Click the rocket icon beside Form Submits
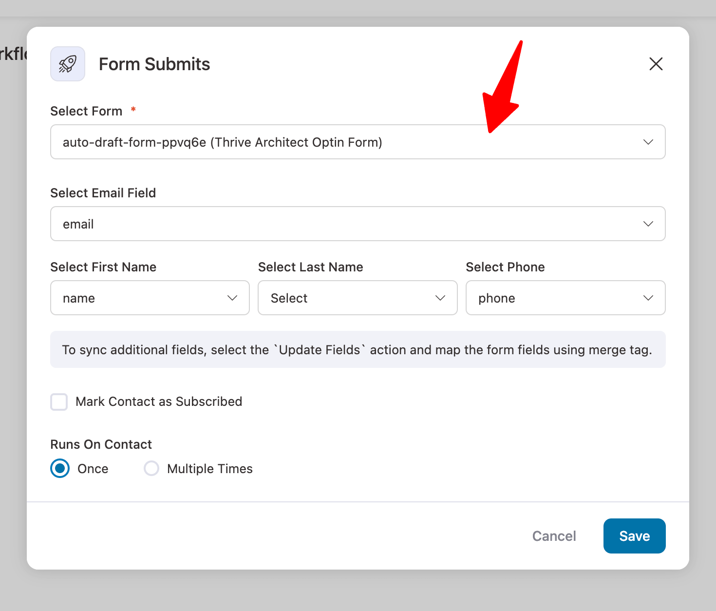Screen dimensions: 716x611 [x=68, y=64]
